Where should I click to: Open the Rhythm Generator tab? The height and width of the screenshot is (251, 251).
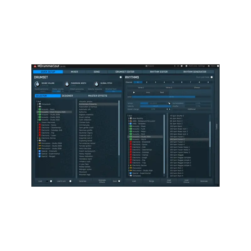(195, 72)
